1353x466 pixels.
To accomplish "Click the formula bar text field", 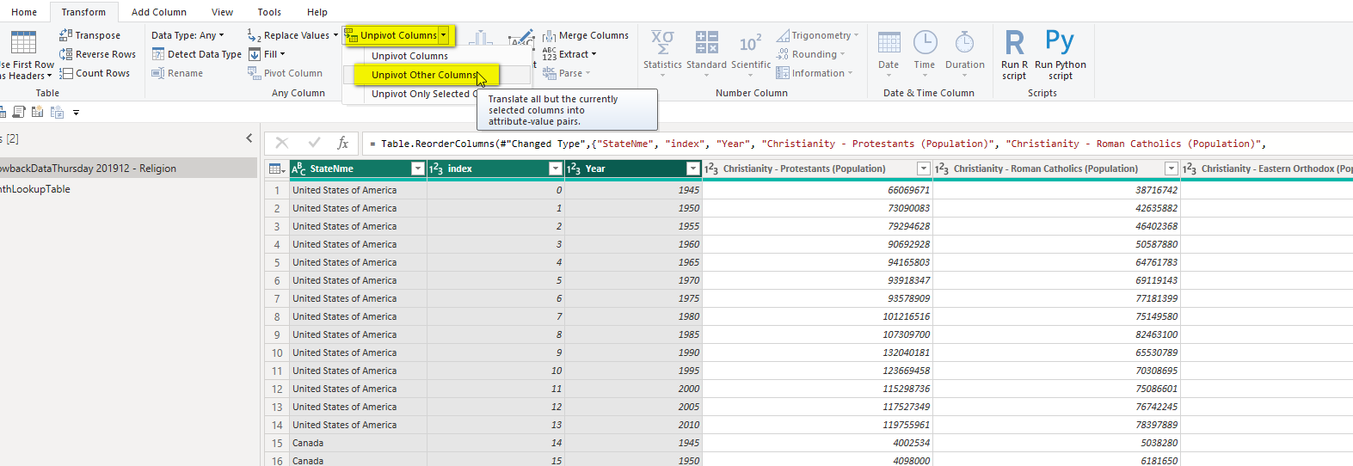I will (858, 144).
